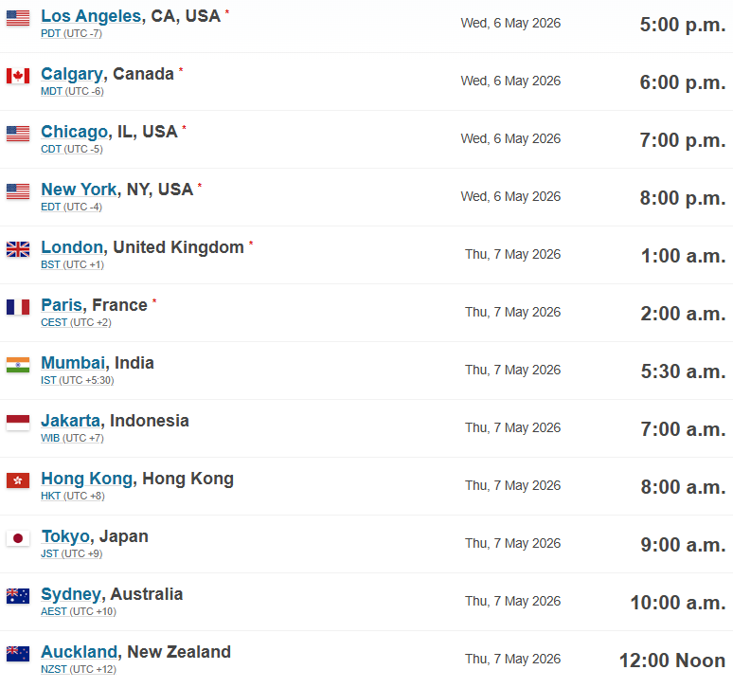The image size is (733, 688).
Task: Click the UK flag icon beside London
Action: point(18,249)
